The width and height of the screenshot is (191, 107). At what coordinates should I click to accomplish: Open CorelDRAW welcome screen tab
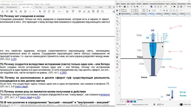(x=125, y=14)
